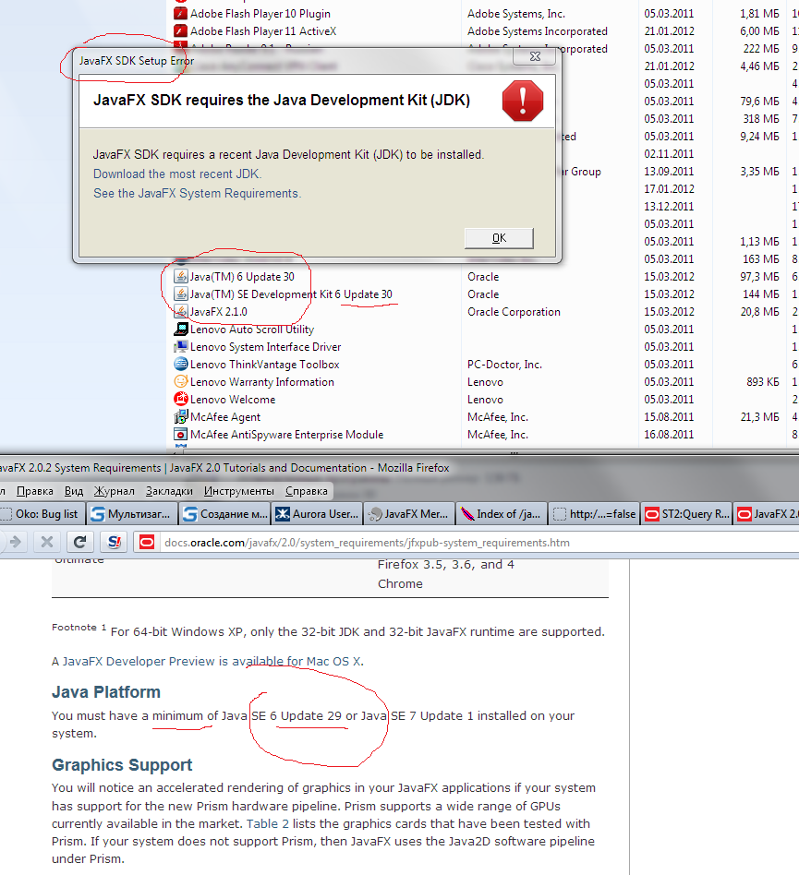Switch to the 'Aurora User...' tab
799x875 pixels.
pyautogui.click(x=317, y=514)
